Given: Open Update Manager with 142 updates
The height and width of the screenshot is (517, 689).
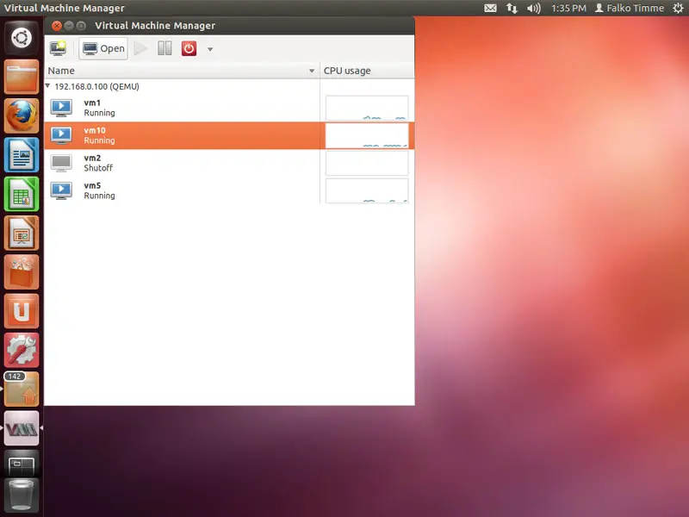Looking at the screenshot, I should tap(22, 389).
